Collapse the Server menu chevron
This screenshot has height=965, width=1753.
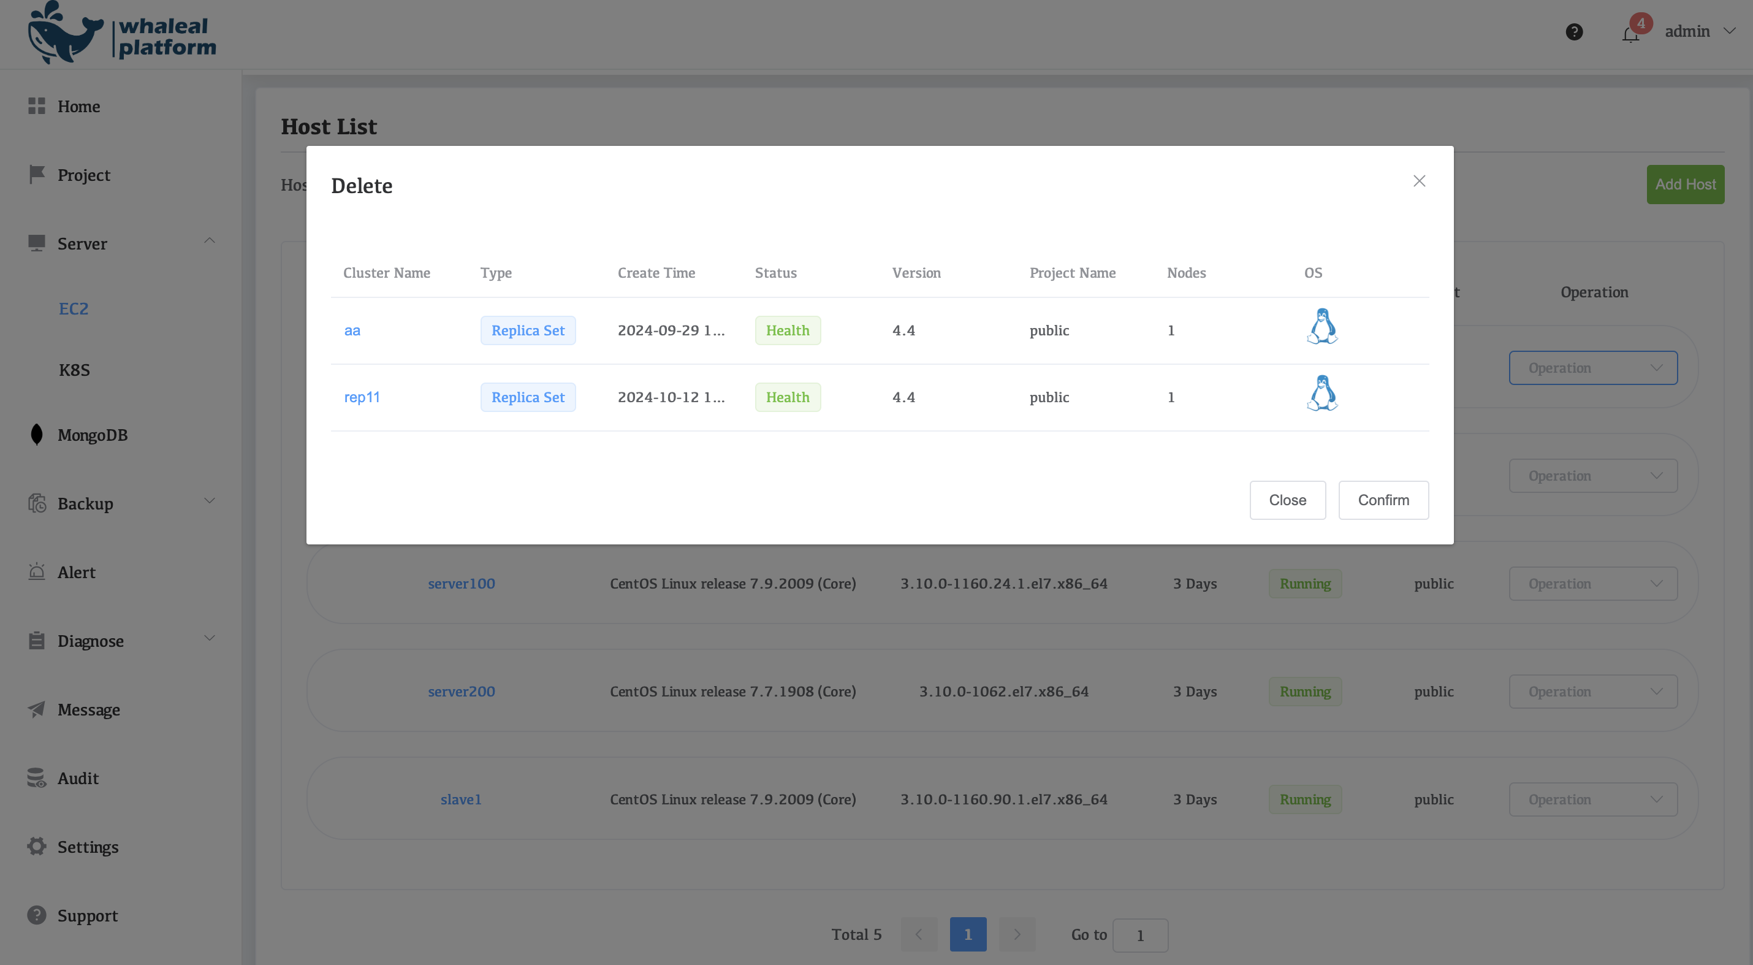[210, 241]
